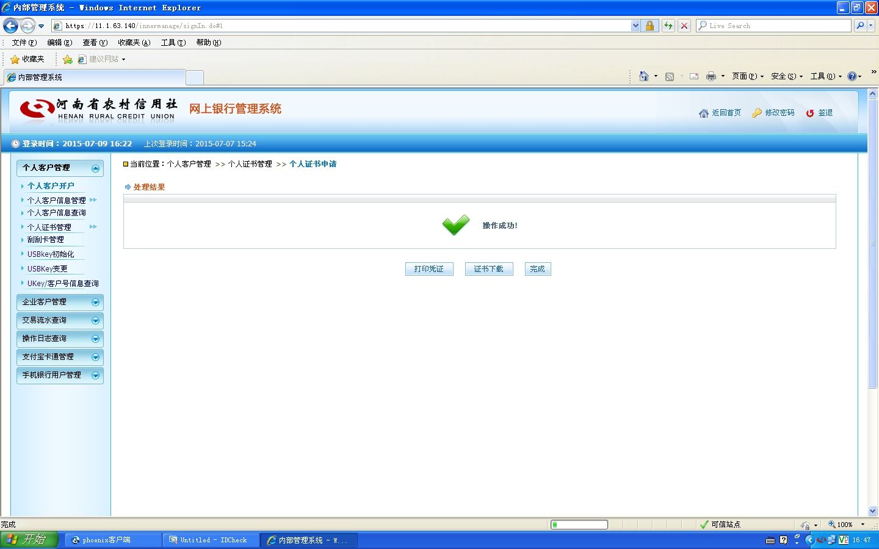The height and width of the screenshot is (549, 879).
Task: Click the 打印凭证 button
Action: (x=429, y=269)
